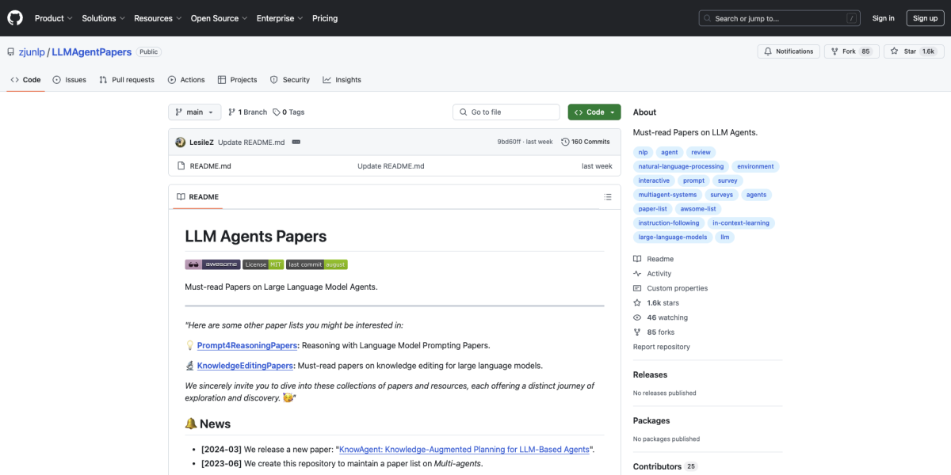This screenshot has width=951, height=475.
Task: Click the Sign up button
Action: click(925, 18)
